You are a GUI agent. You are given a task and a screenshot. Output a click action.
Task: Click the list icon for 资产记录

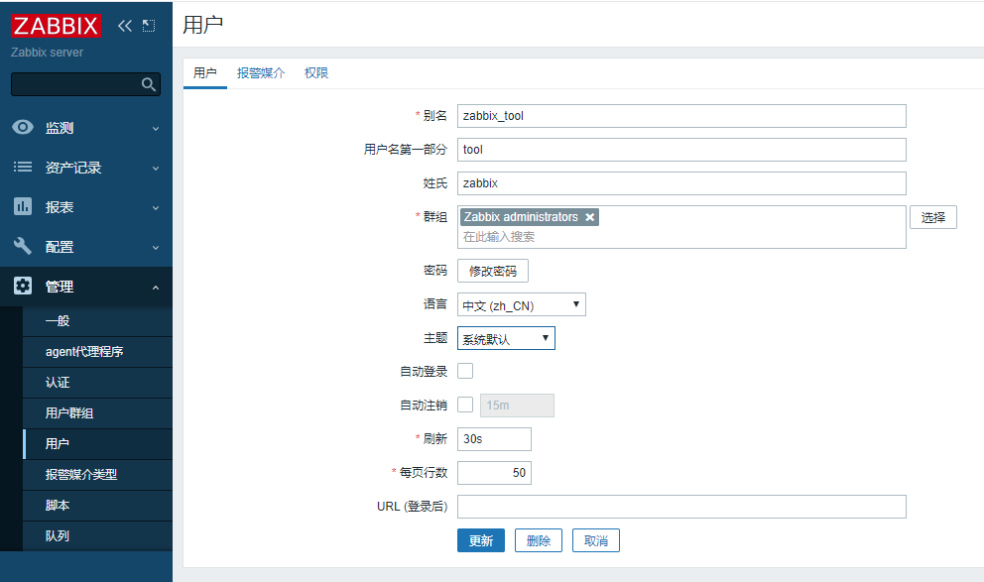click(x=23, y=167)
